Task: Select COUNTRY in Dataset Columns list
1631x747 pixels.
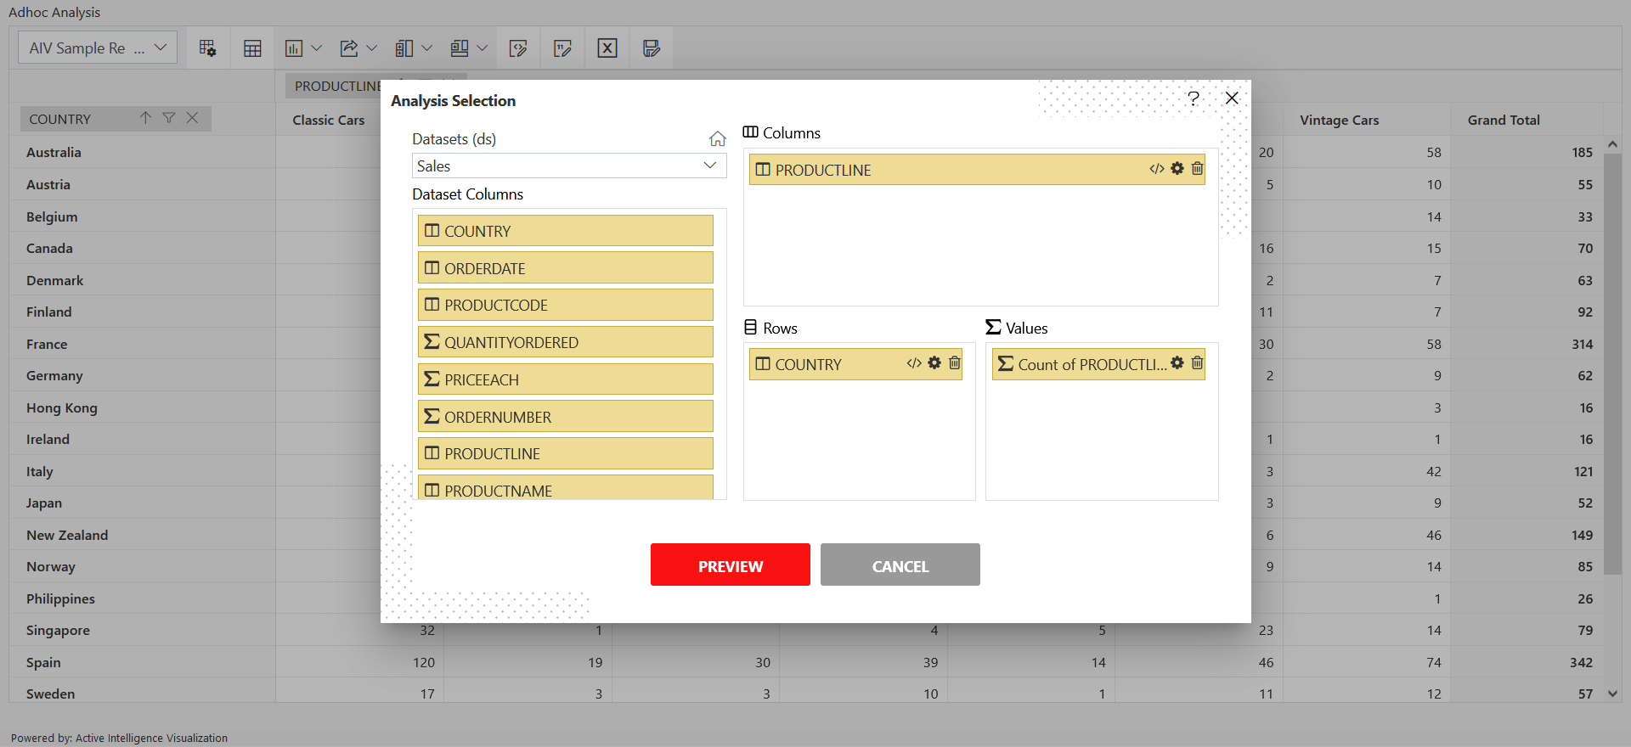Action: tap(566, 231)
